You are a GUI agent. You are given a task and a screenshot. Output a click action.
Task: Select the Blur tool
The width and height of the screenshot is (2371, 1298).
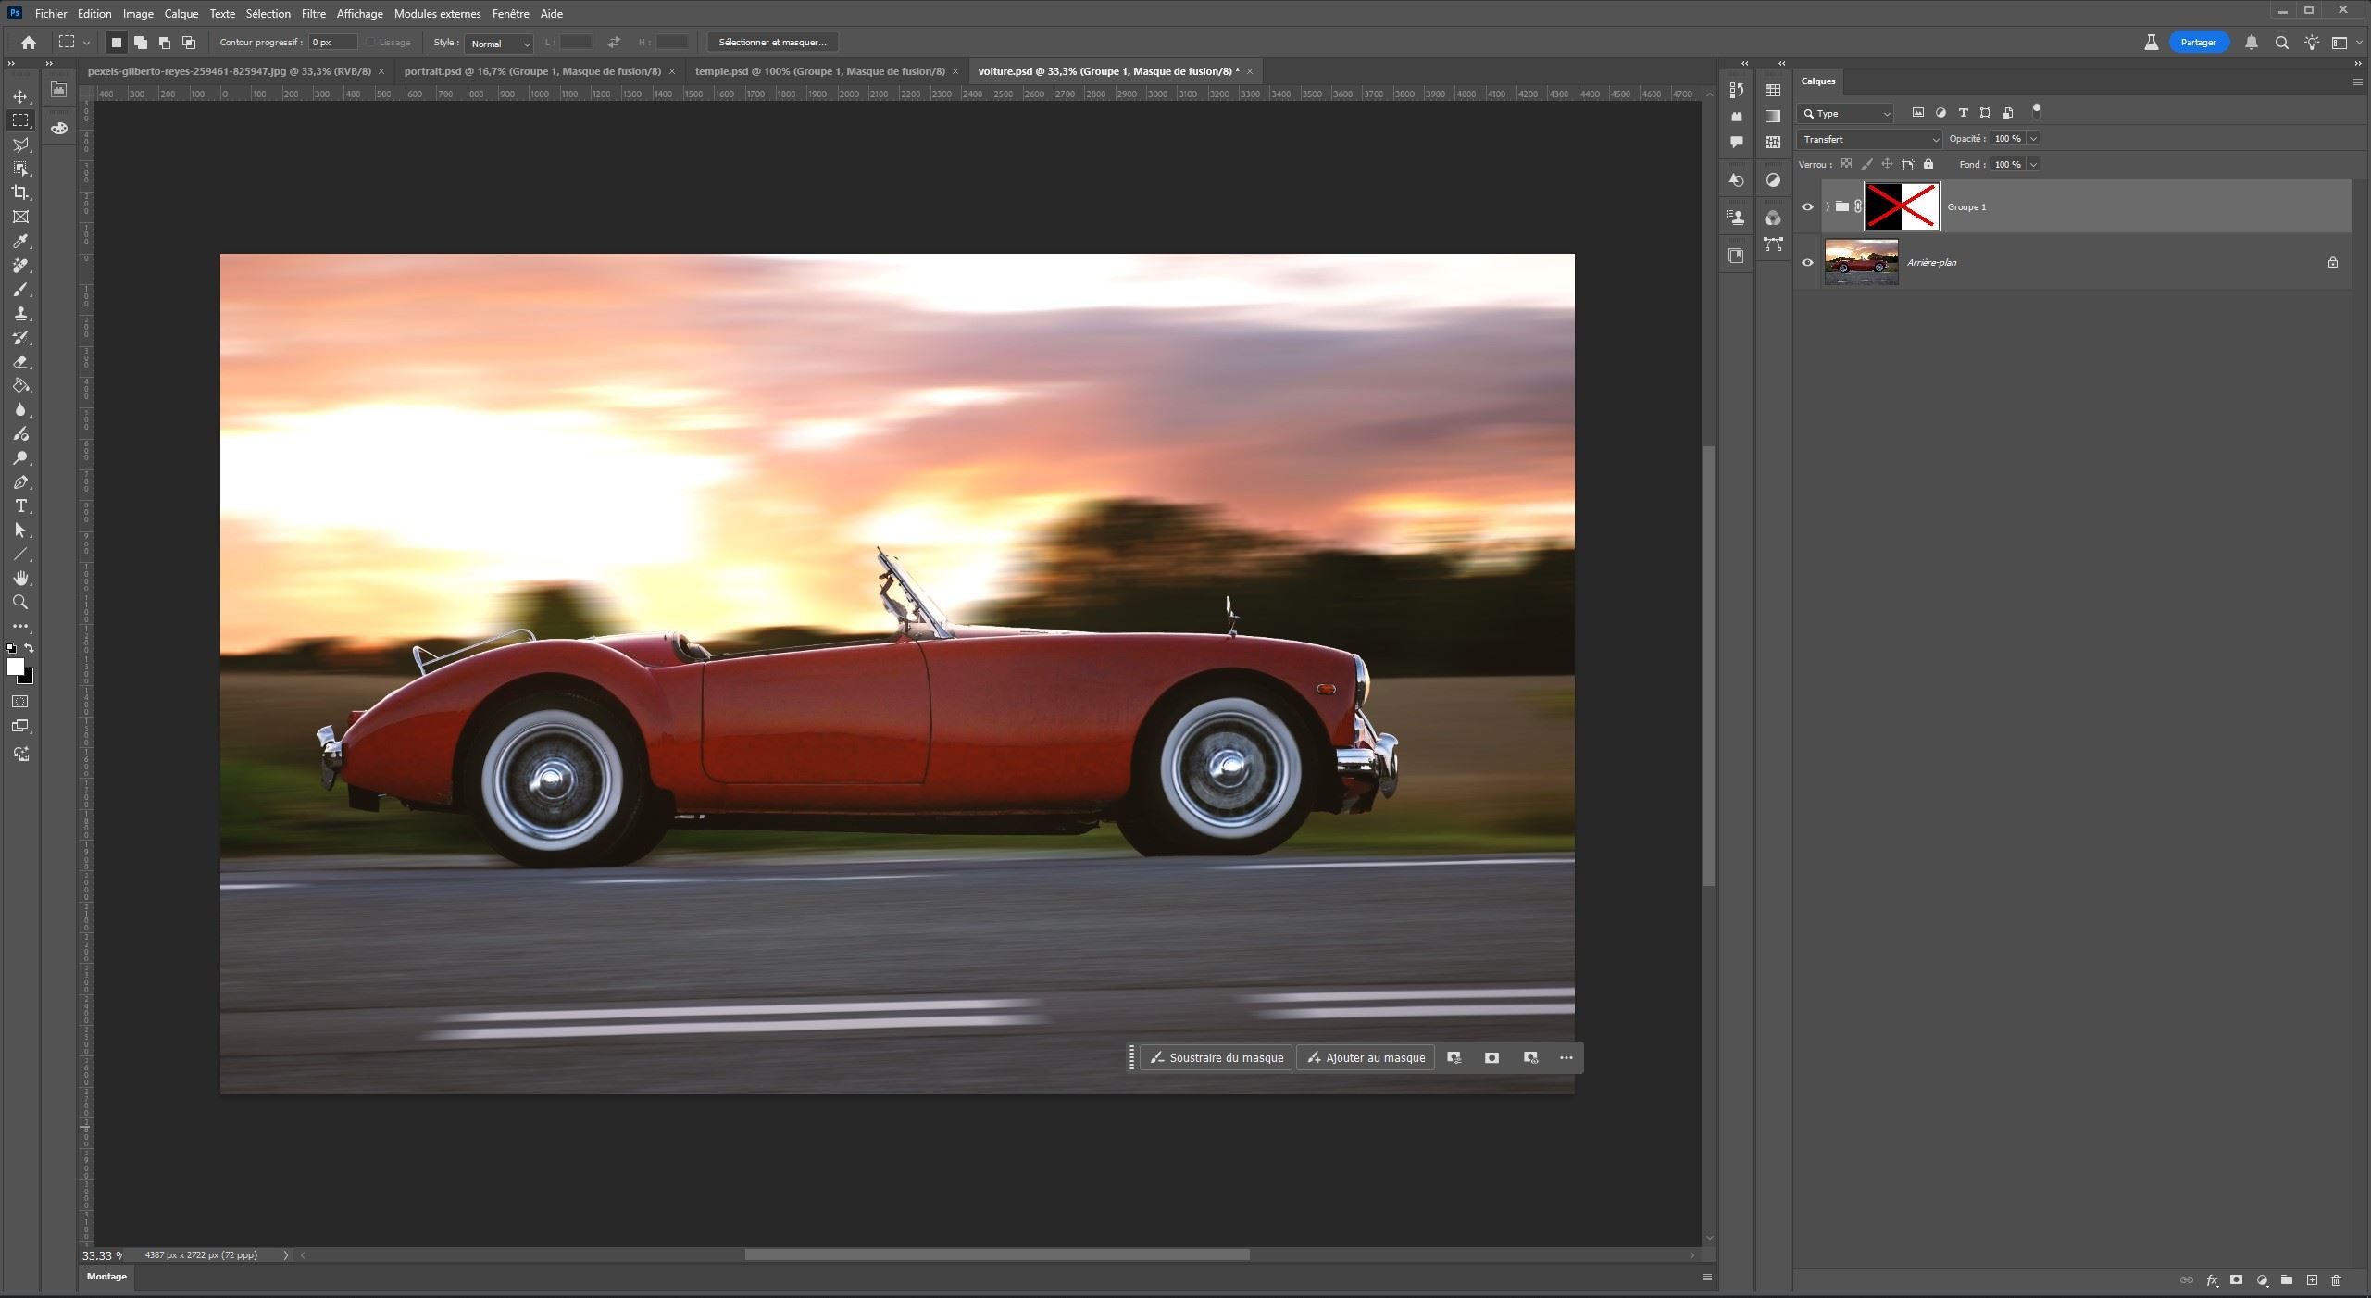click(20, 410)
